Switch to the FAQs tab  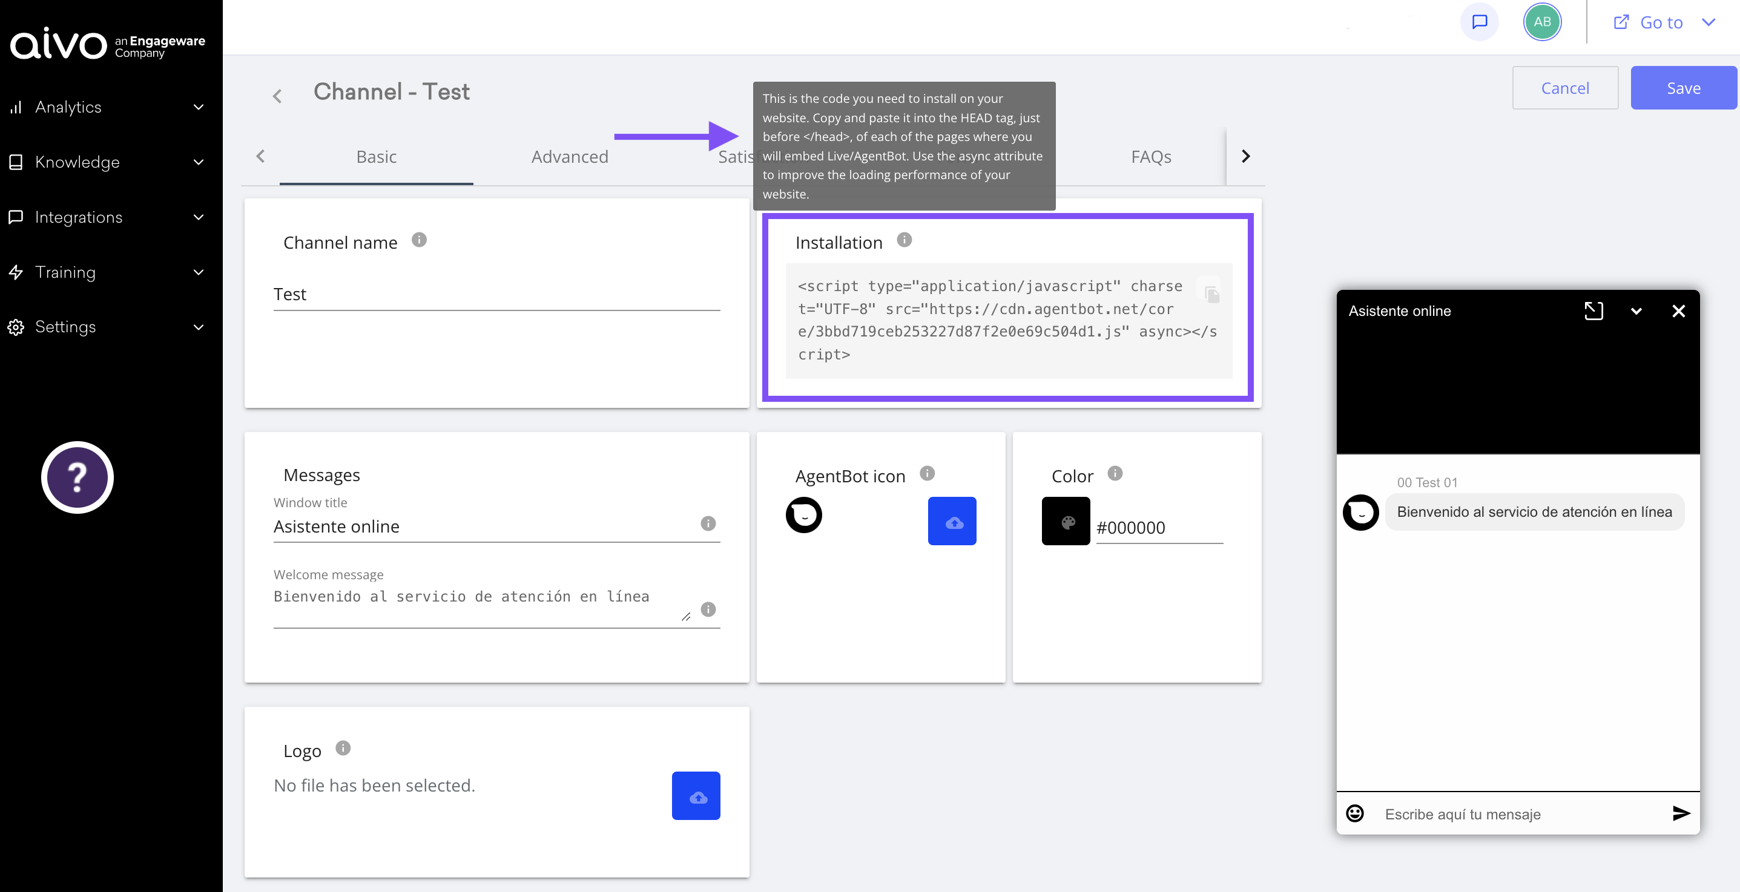(1150, 157)
